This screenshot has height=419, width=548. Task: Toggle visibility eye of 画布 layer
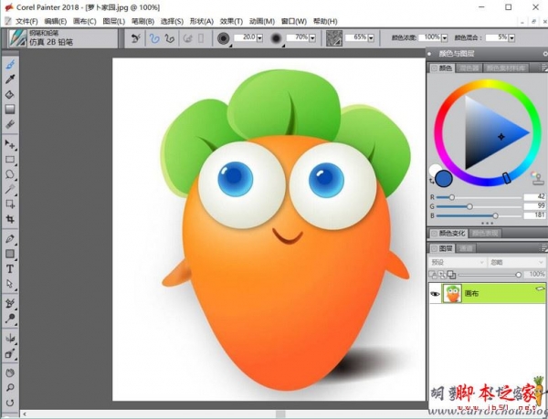coord(435,293)
